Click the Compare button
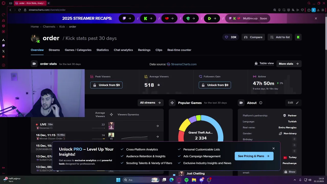This screenshot has height=184, width=327. [x=253, y=37]
